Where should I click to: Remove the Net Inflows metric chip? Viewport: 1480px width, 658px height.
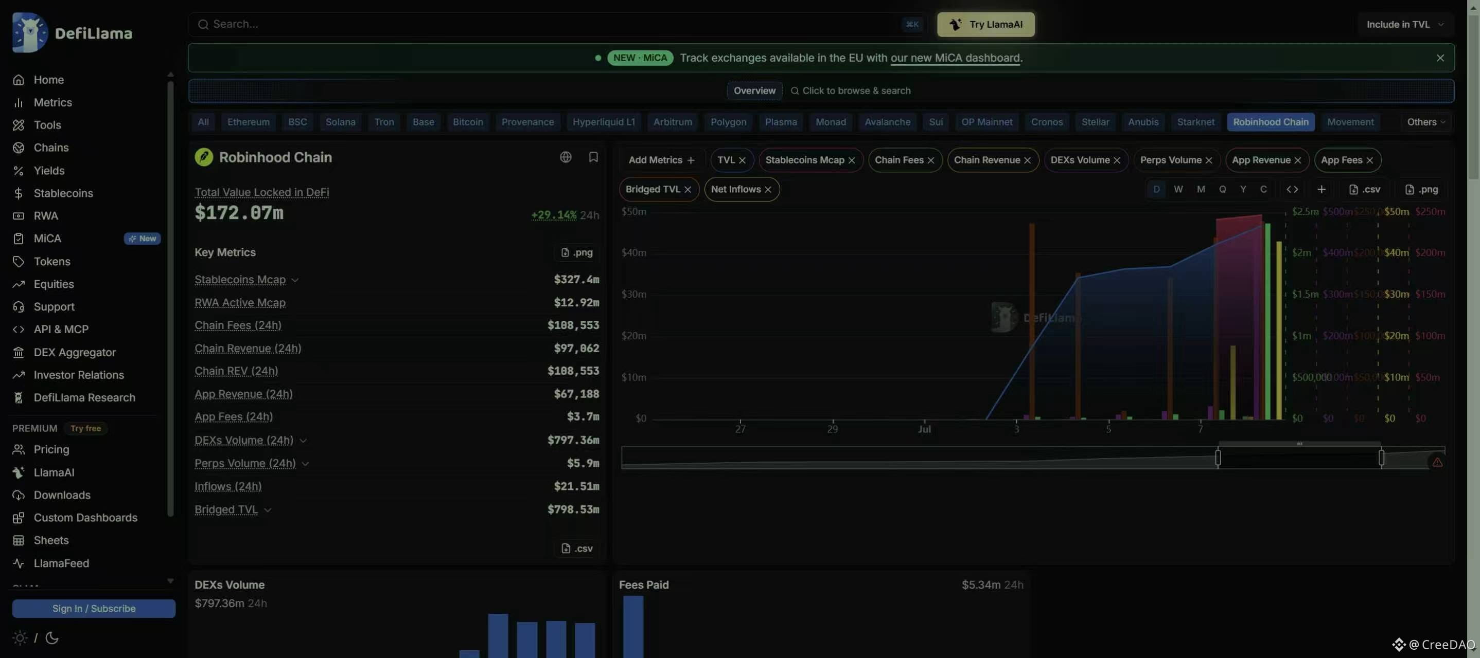(x=768, y=190)
